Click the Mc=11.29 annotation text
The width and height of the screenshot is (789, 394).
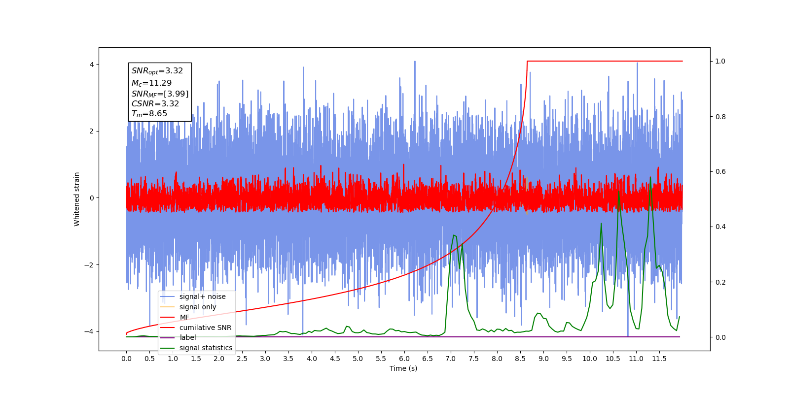coord(151,83)
